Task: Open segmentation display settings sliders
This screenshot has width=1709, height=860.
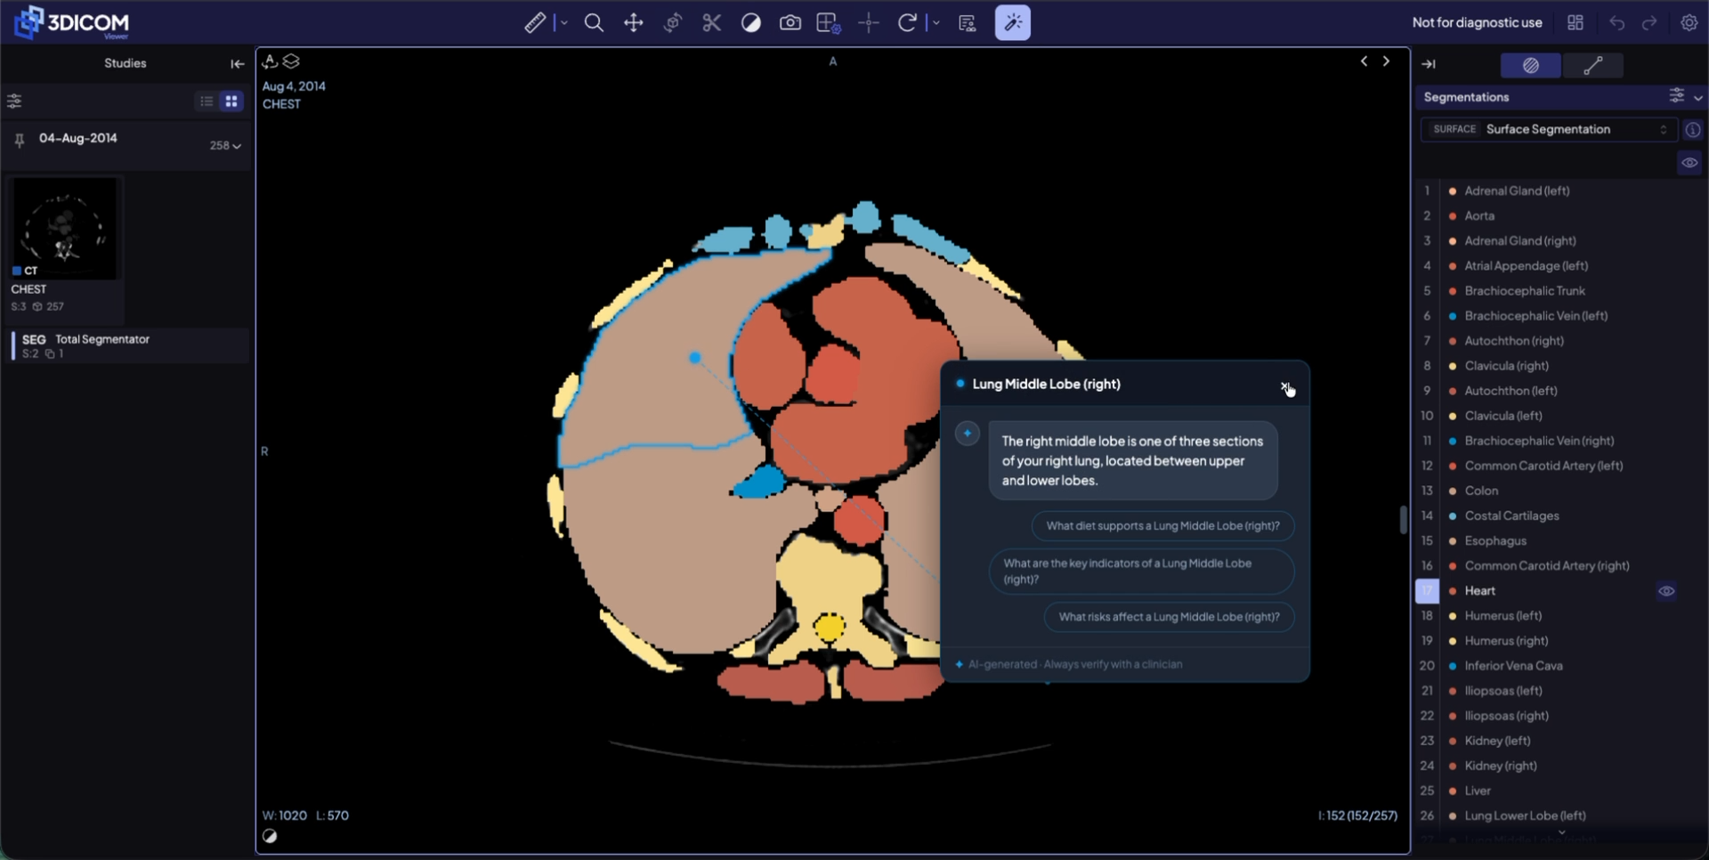Action: point(1677,96)
